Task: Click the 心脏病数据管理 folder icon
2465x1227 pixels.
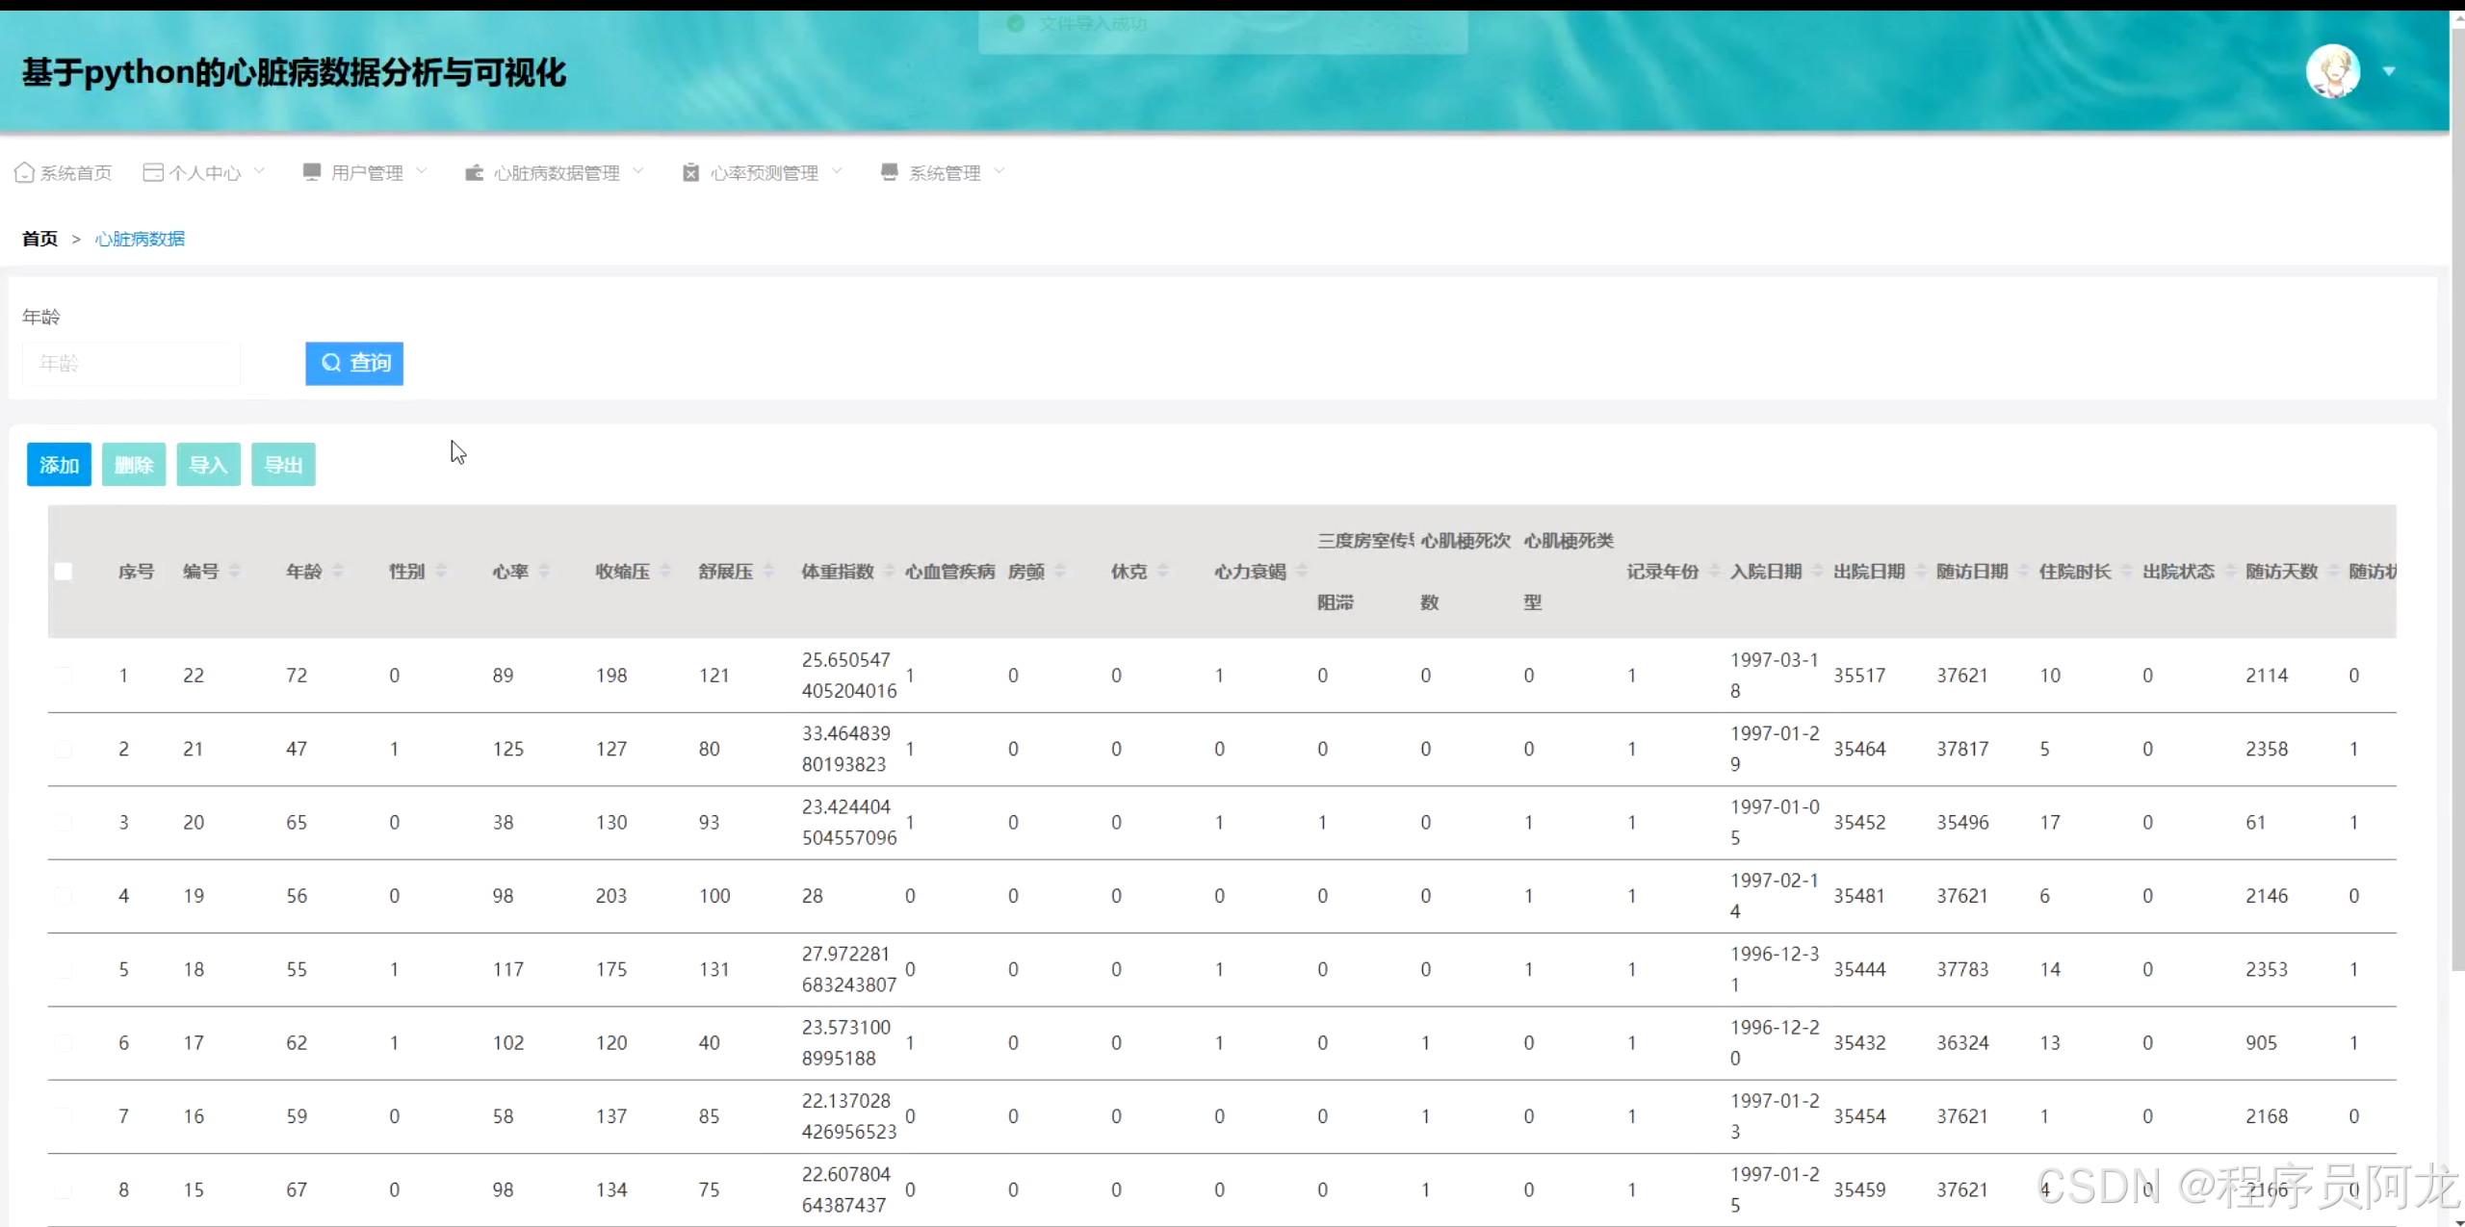Action: (474, 172)
